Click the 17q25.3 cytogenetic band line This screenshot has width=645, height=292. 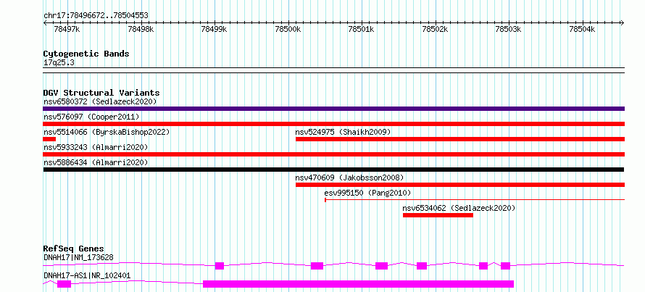point(333,70)
